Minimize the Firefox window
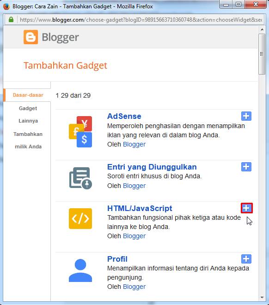Screen dimensions: 269x305 (226, 4)
